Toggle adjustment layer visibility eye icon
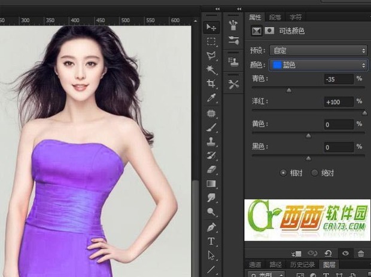The width and height of the screenshot is (371, 277). pos(345,253)
